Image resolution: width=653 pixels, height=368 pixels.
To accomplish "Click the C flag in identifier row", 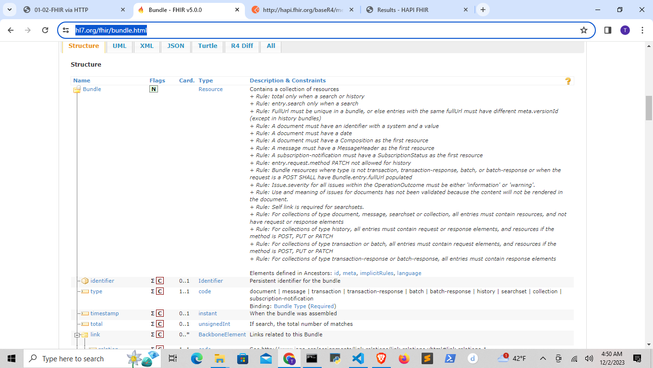I will pos(160,281).
